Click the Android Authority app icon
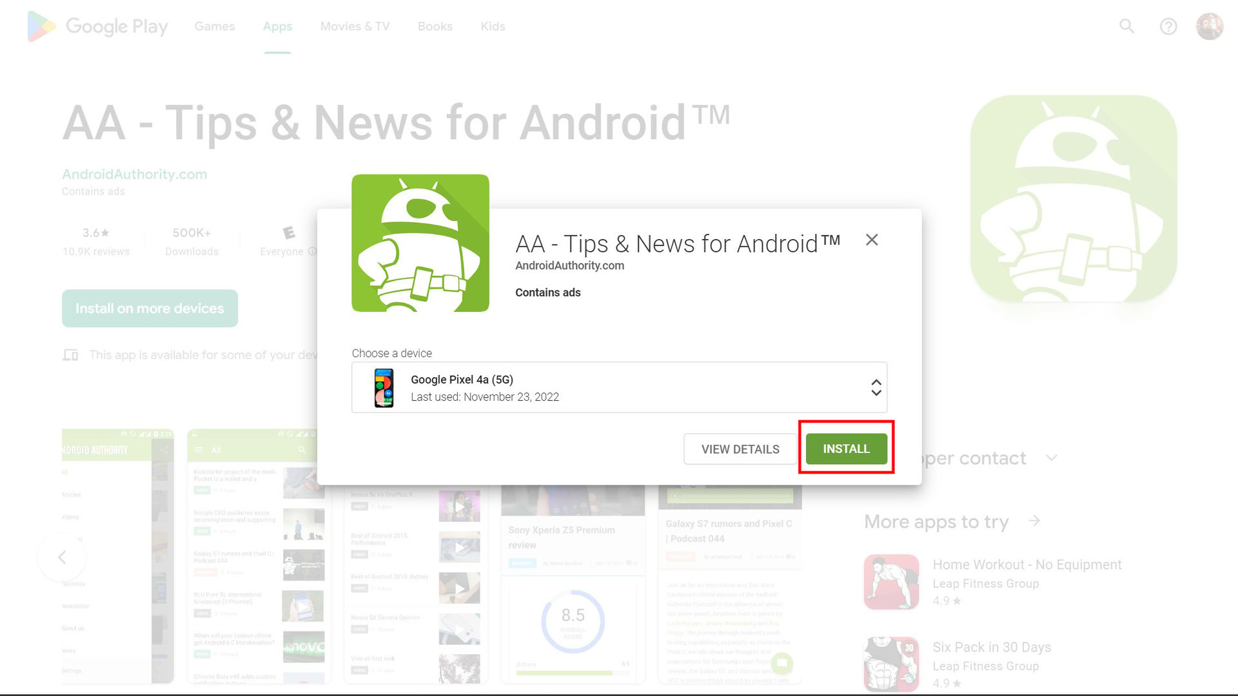 (420, 242)
